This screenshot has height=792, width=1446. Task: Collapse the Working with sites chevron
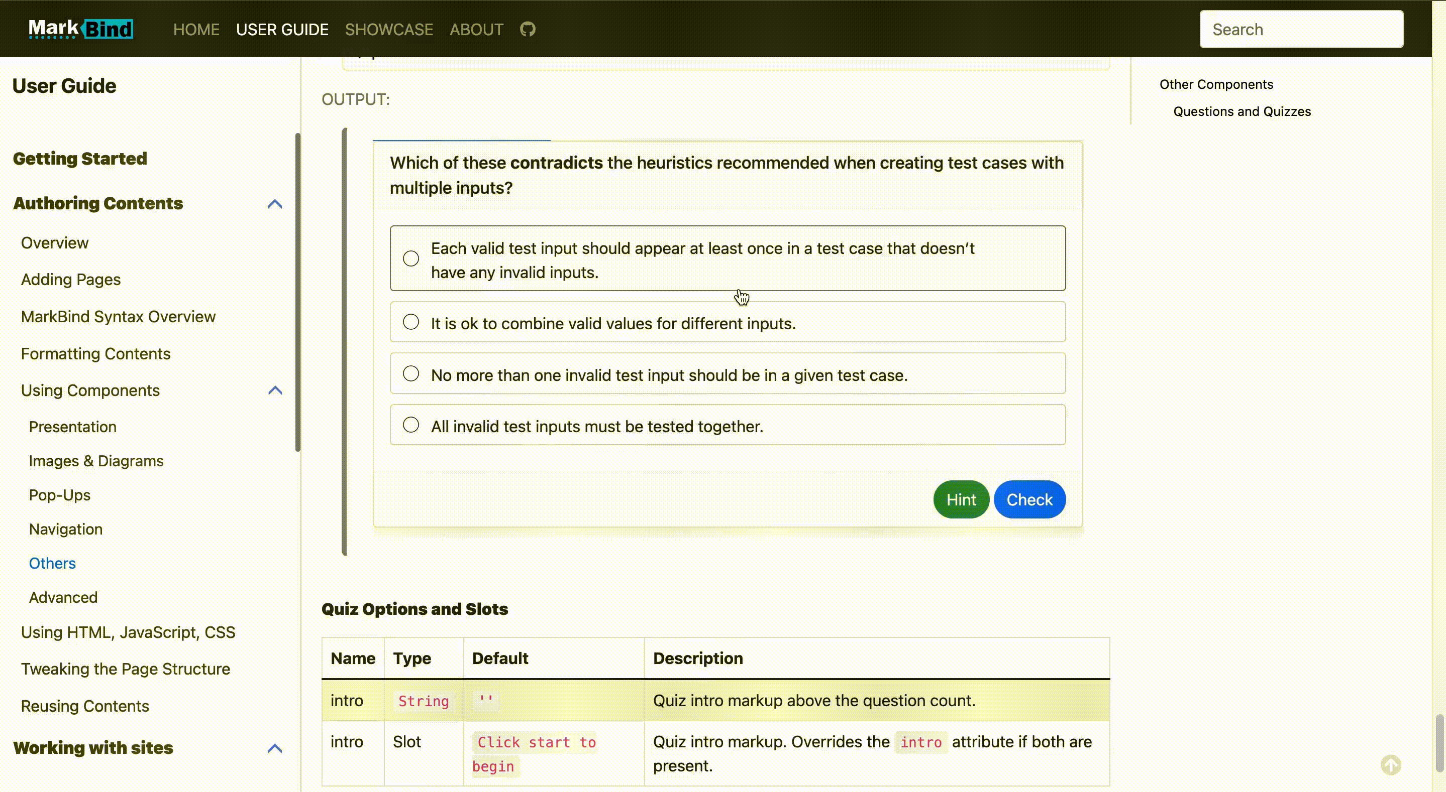pyautogui.click(x=274, y=748)
